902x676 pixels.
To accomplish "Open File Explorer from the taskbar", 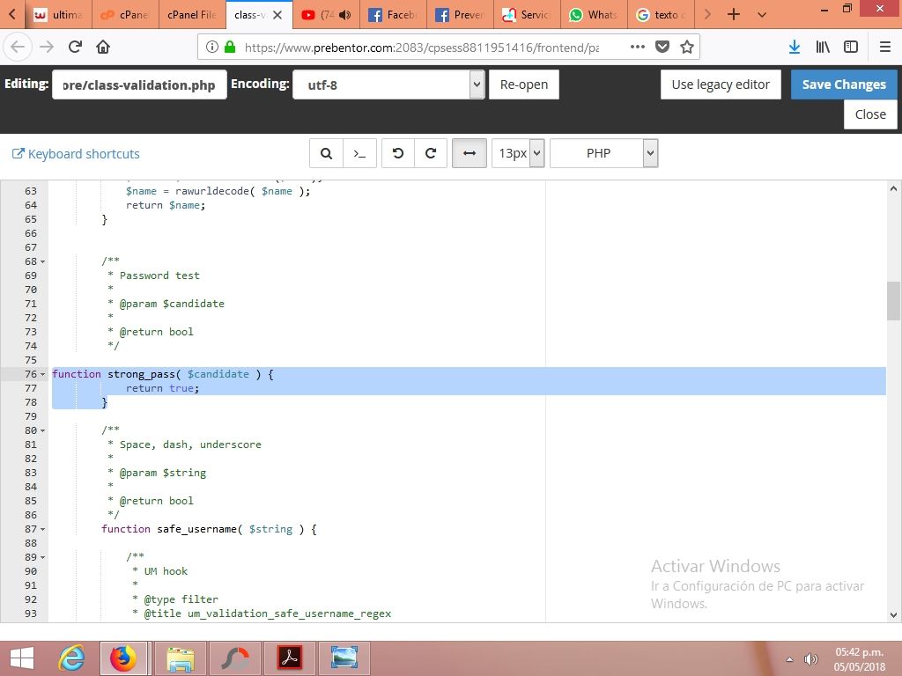I will pyautogui.click(x=180, y=658).
